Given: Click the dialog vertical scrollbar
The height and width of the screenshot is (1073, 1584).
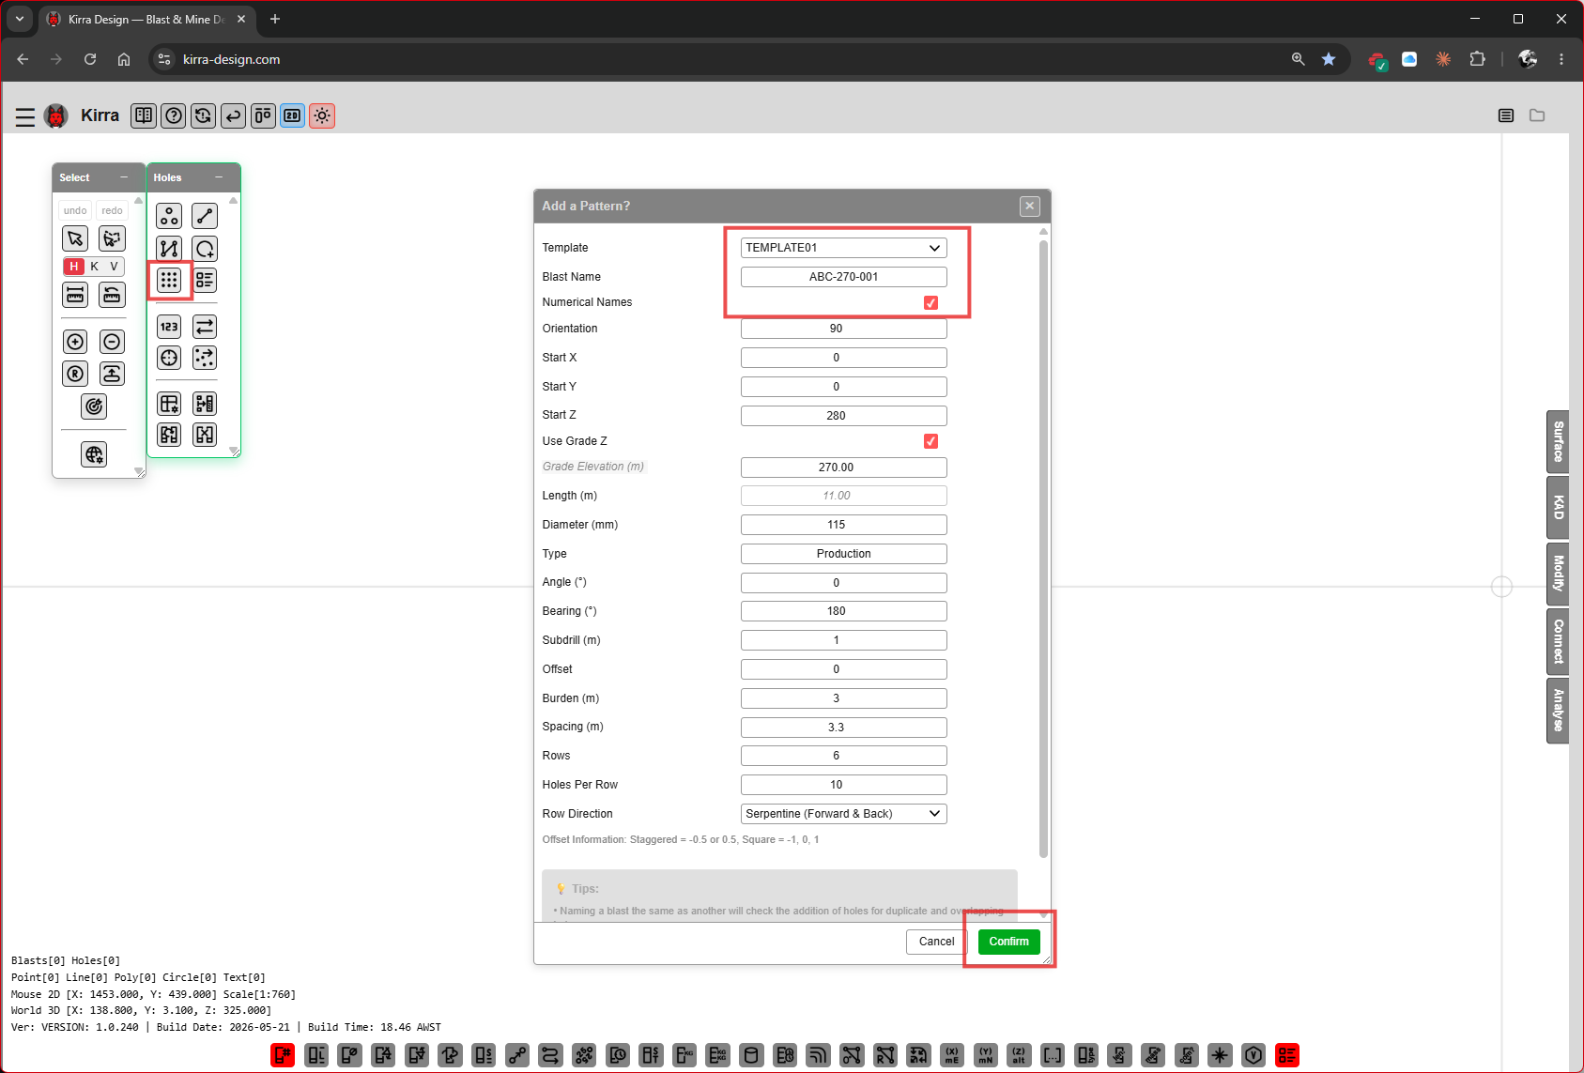Looking at the screenshot, I should click(1043, 549).
